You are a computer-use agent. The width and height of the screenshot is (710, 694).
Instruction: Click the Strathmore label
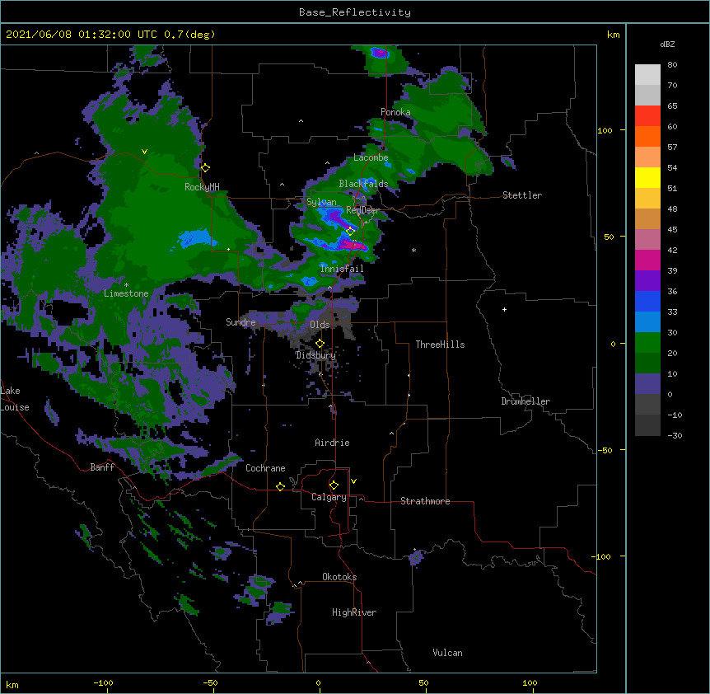click(425, 501)
